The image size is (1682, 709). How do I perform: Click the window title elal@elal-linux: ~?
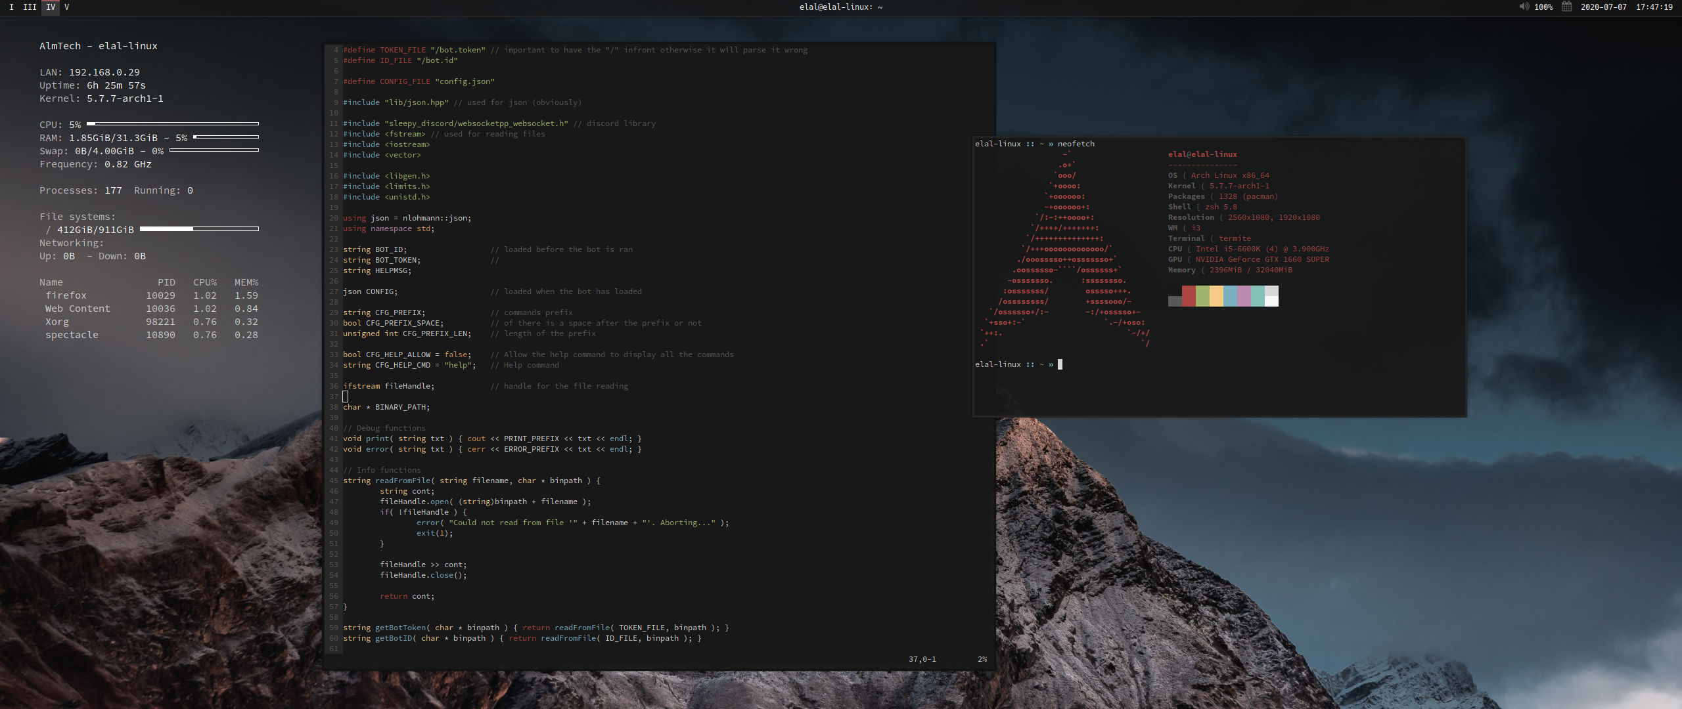(841, 7)
